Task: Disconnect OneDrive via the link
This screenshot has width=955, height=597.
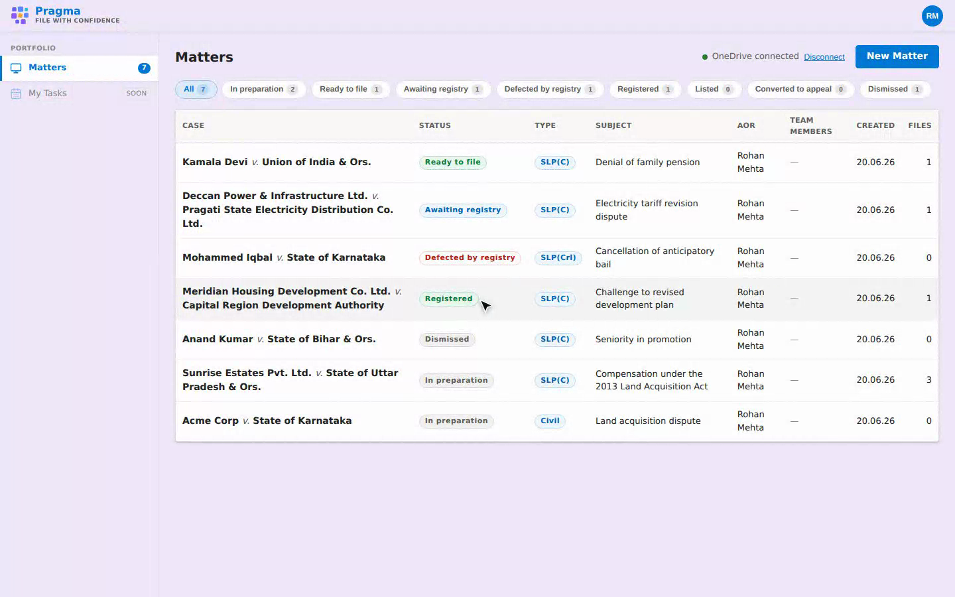Action: [x=824, y=57]
